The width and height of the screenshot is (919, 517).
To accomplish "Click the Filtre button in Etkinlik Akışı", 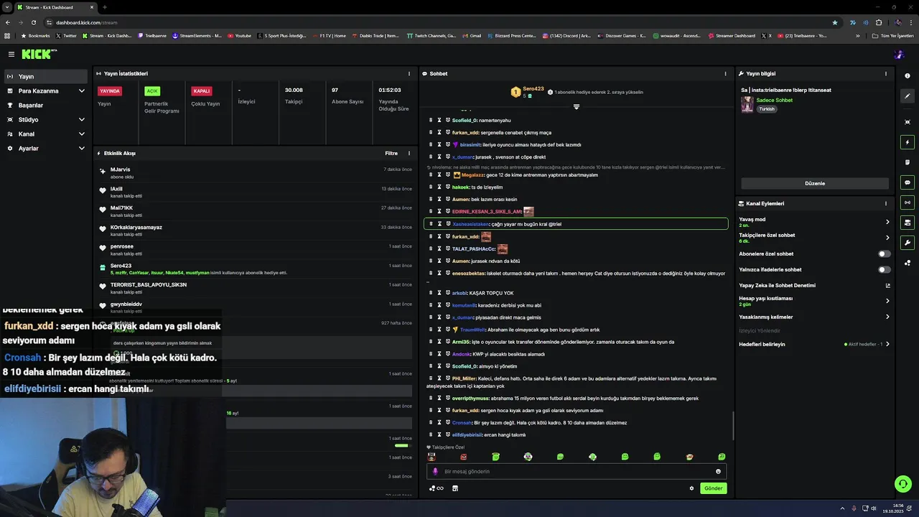I will (391, 153).
